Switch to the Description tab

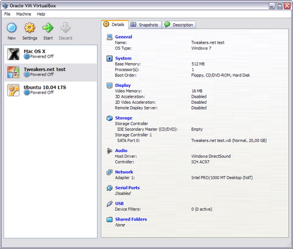[x=179, y=25]
